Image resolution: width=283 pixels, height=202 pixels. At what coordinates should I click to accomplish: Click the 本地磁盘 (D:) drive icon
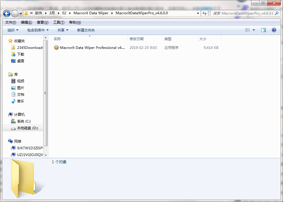tap(13, 128)
